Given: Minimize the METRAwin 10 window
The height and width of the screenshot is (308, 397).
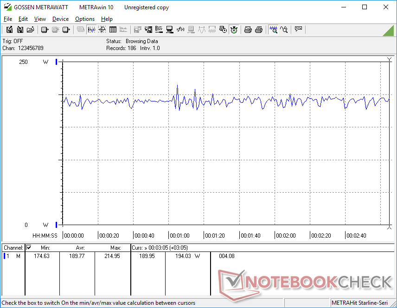Looking at the screenshot, I should click(x=344, y=7).
